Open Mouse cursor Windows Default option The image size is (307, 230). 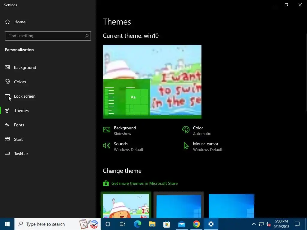pos(204,146)
